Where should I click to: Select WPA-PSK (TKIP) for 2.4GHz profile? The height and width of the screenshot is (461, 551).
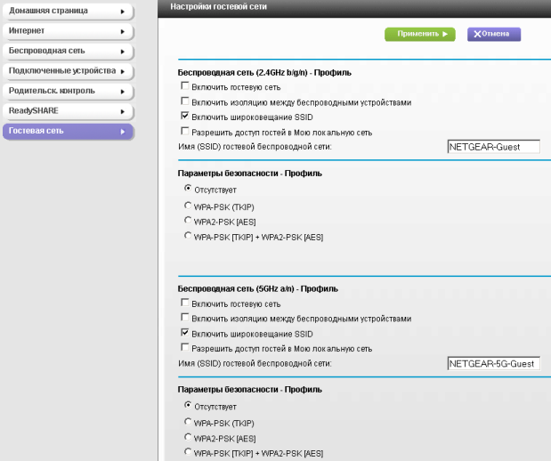188,206
